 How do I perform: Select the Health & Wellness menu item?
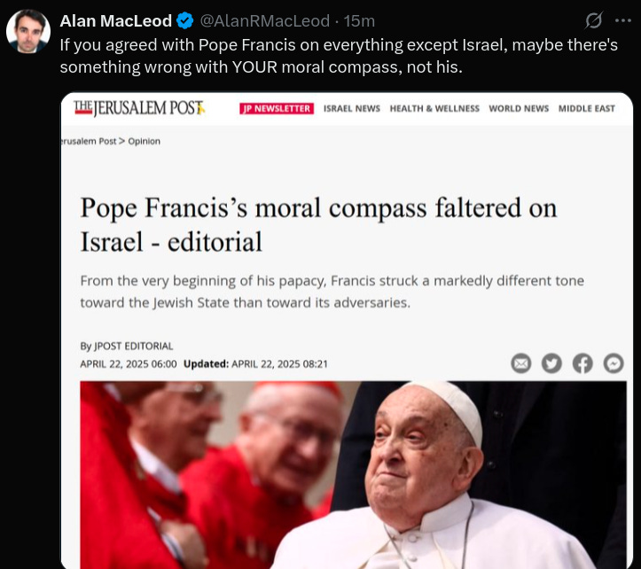[434, 109]
